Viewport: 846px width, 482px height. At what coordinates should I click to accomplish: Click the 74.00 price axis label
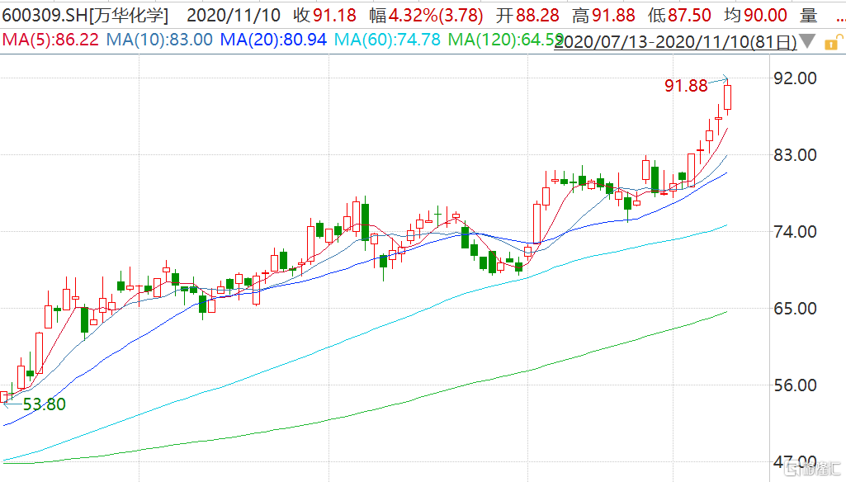795,232
